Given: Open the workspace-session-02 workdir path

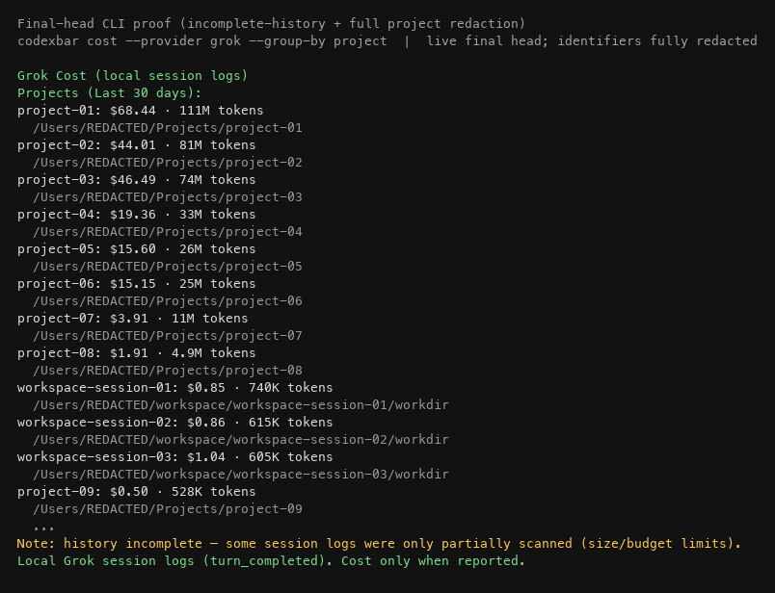Looking at the screenshot, I should pos(241,439).
